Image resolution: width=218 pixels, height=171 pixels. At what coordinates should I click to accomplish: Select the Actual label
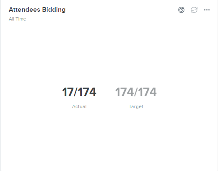click(79, 106)
